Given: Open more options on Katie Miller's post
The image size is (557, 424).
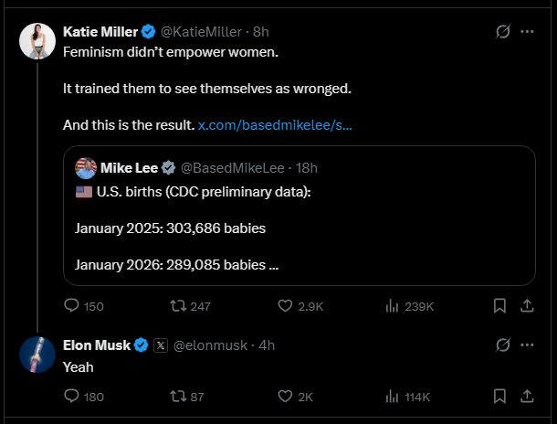Looking at the screenshot, I should (527, 32).
